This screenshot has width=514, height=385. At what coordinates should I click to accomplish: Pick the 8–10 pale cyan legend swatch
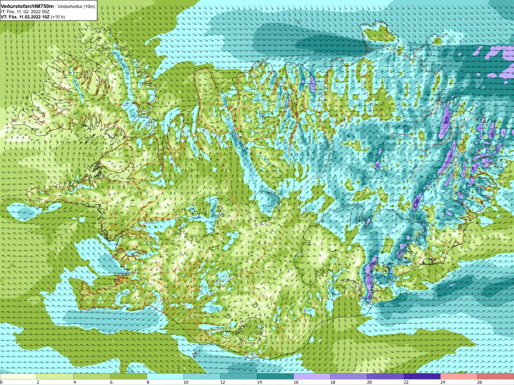(x=165, y=377)
